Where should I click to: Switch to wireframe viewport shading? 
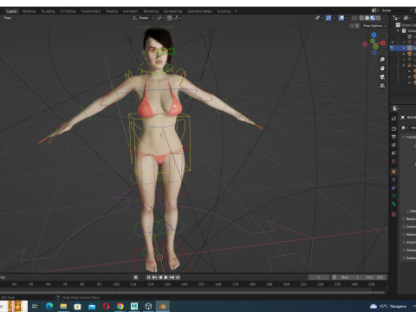(361, 18)
